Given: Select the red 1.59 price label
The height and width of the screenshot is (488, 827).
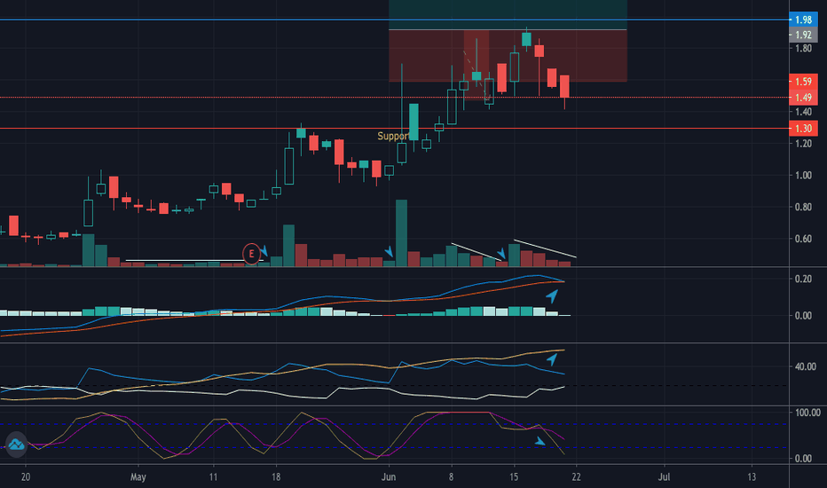Looking at the screenshot, I should coord(803,82).
